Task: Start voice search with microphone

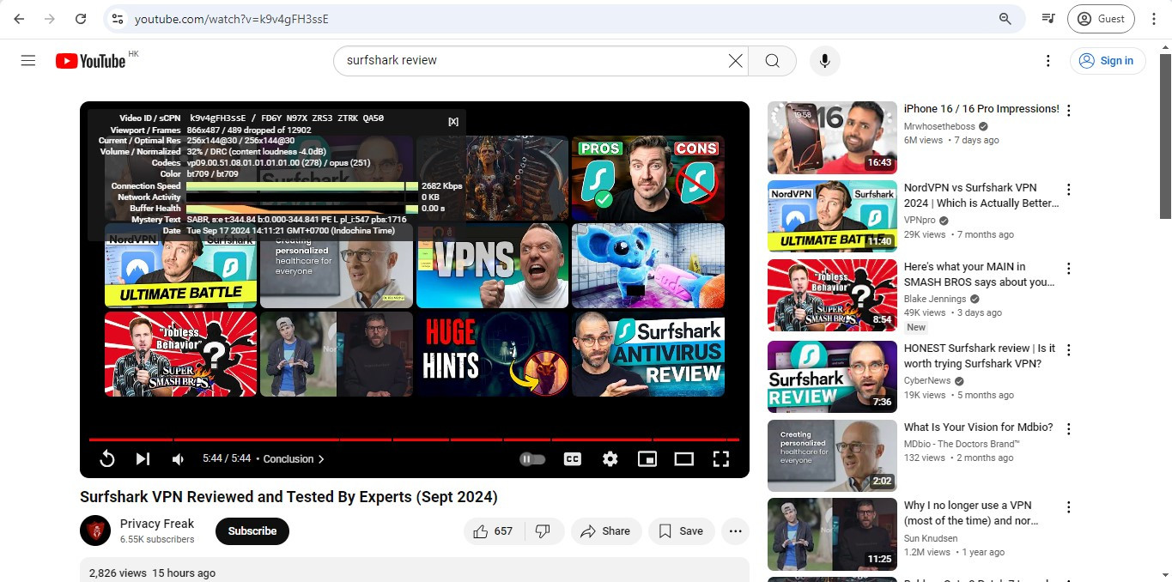Action: [x=824, y=61]
